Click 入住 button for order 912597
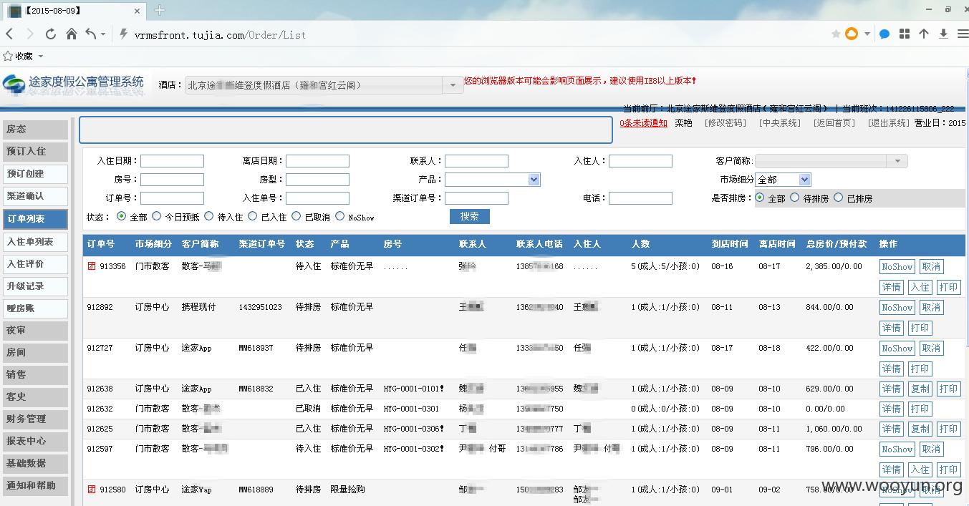This screenshot has height=506, width=969. [920, 469]
